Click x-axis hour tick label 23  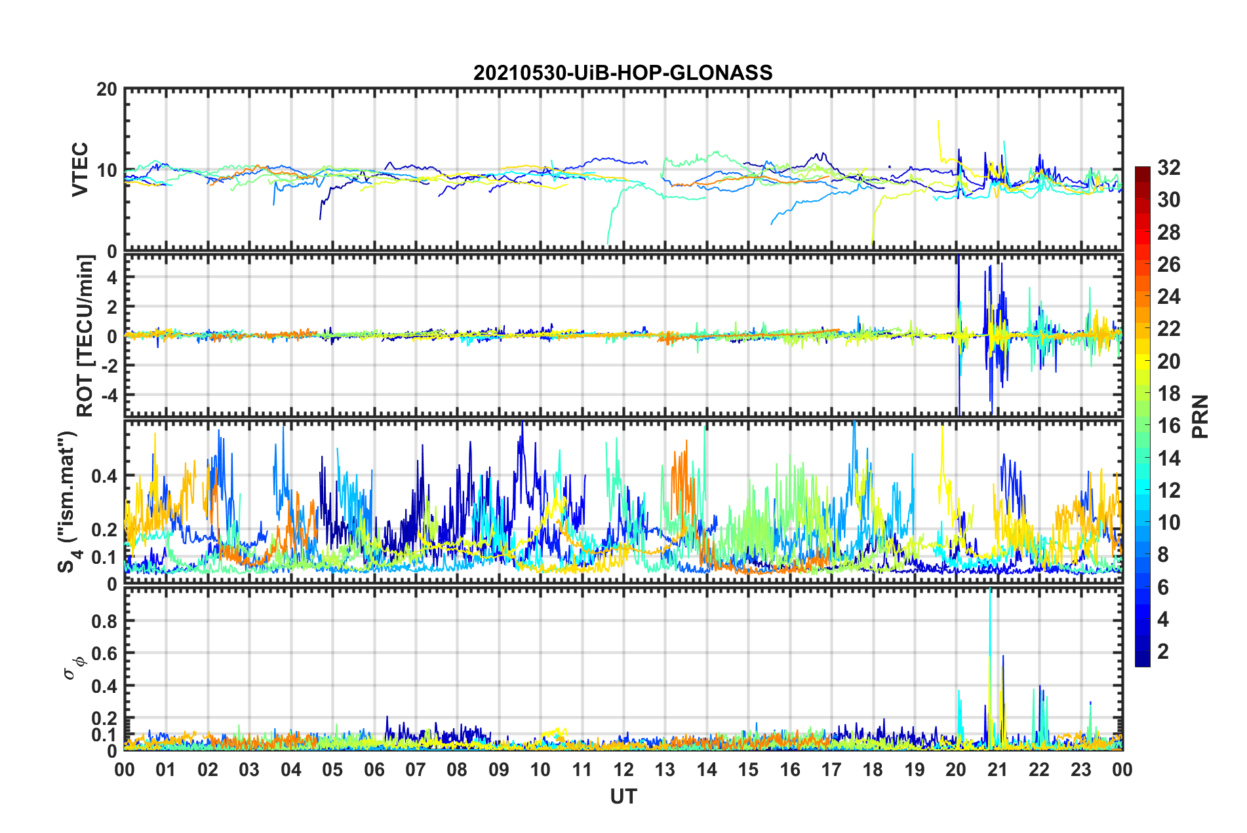1081,769
